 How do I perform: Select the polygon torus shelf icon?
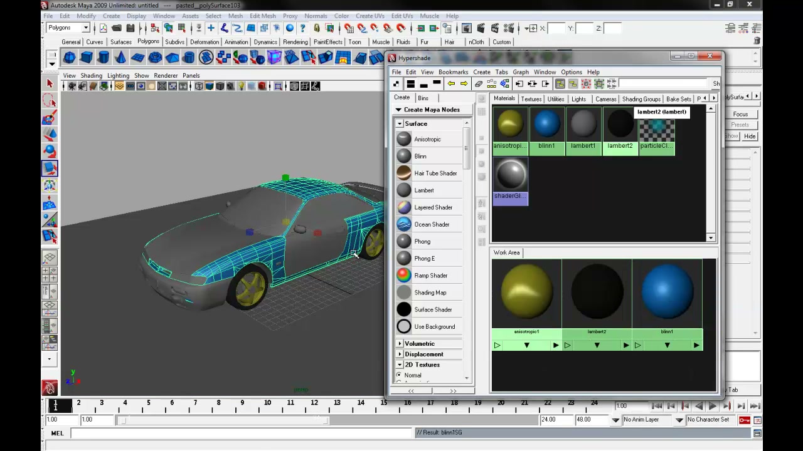(154, 58)
